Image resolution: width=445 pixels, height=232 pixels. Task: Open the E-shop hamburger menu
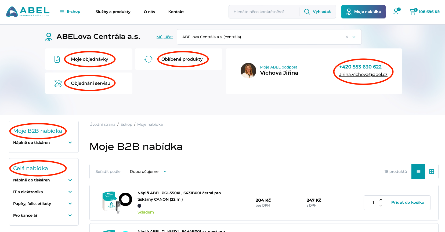pos(70,12)
